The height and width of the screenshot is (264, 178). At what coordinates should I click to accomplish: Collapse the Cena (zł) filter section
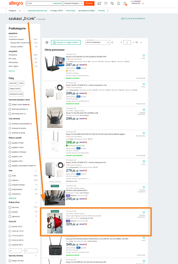pyautogui.click(x=36, y=221)
